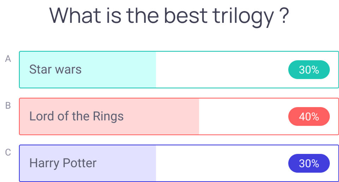Click the word "trilogy" in the question
This screenshot has width=339, height=182.
(x=243, y=17)
